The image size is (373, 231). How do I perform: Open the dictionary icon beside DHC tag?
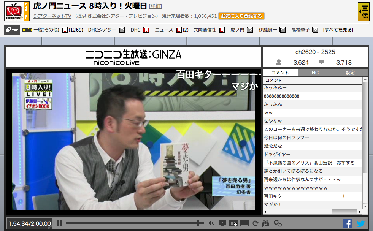click(146, 30)
